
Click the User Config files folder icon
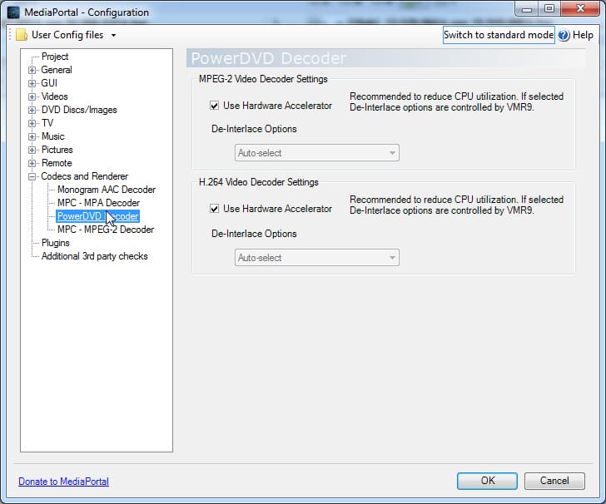tap(21, 35)
